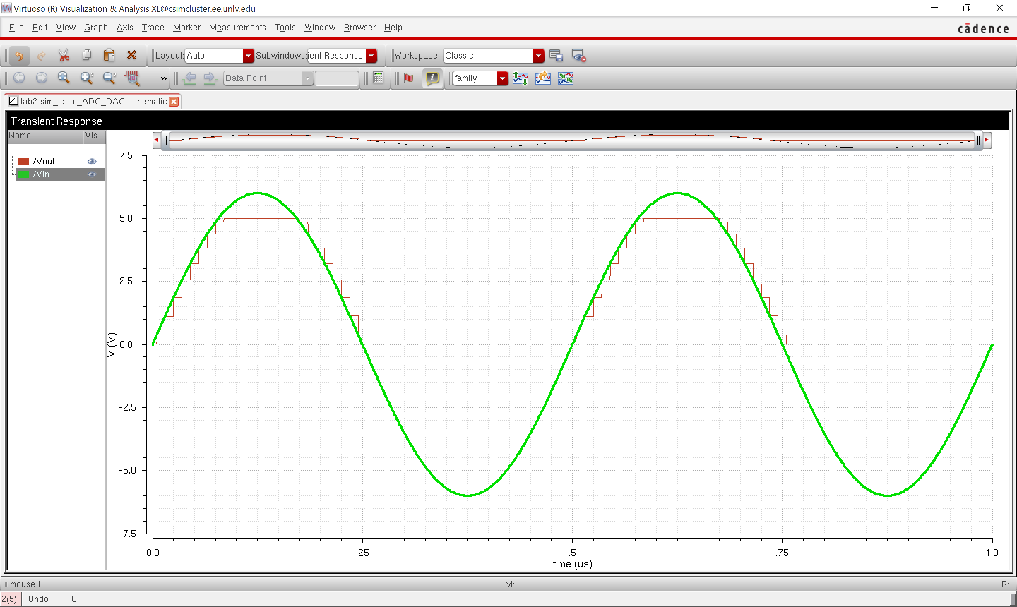
Task: Click the Data Point selection field
Action: click(264, 78)
